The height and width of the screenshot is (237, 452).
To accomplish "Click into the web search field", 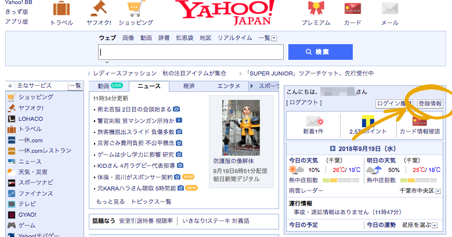I will 191,52.
